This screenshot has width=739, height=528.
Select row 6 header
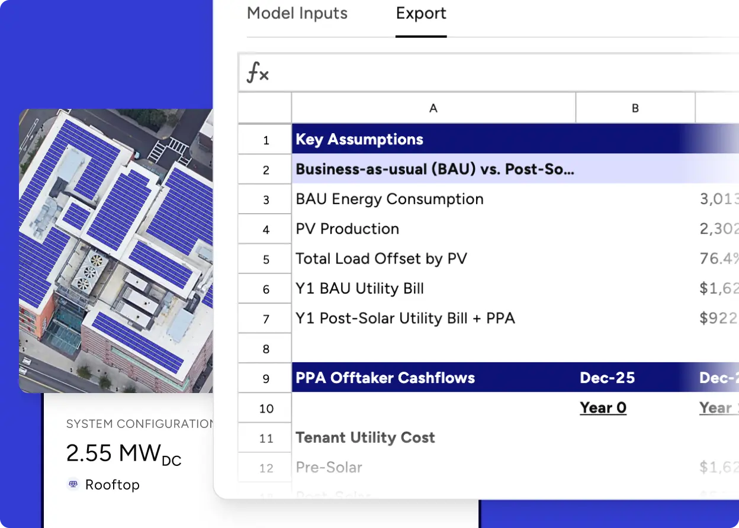[x=265, y=289]
